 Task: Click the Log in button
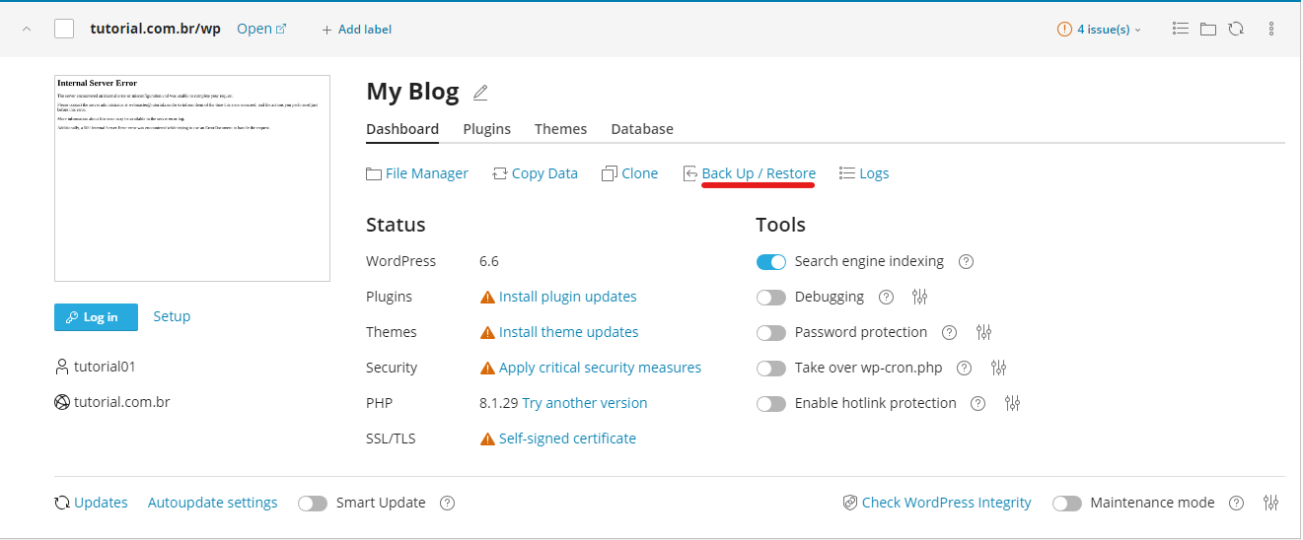pos(96,317)
